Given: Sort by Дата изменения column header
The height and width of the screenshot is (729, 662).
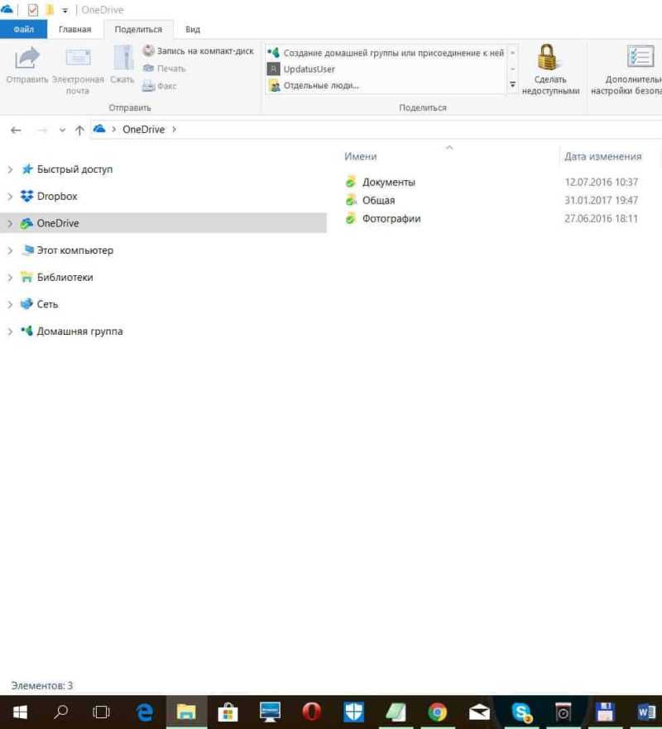Looking at the screenshot, I should click(x=603, y=157).
